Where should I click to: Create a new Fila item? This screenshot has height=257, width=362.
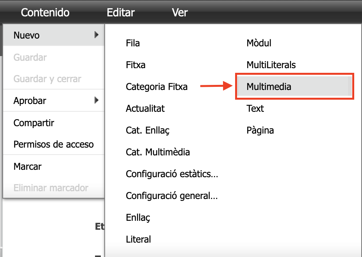click(133, 43)
